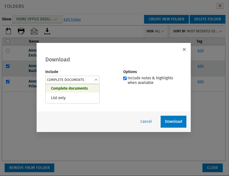The image size is (229, 176).
Task: Click the blue Download button
Action: pyautogui.click(x=173, y=122)
